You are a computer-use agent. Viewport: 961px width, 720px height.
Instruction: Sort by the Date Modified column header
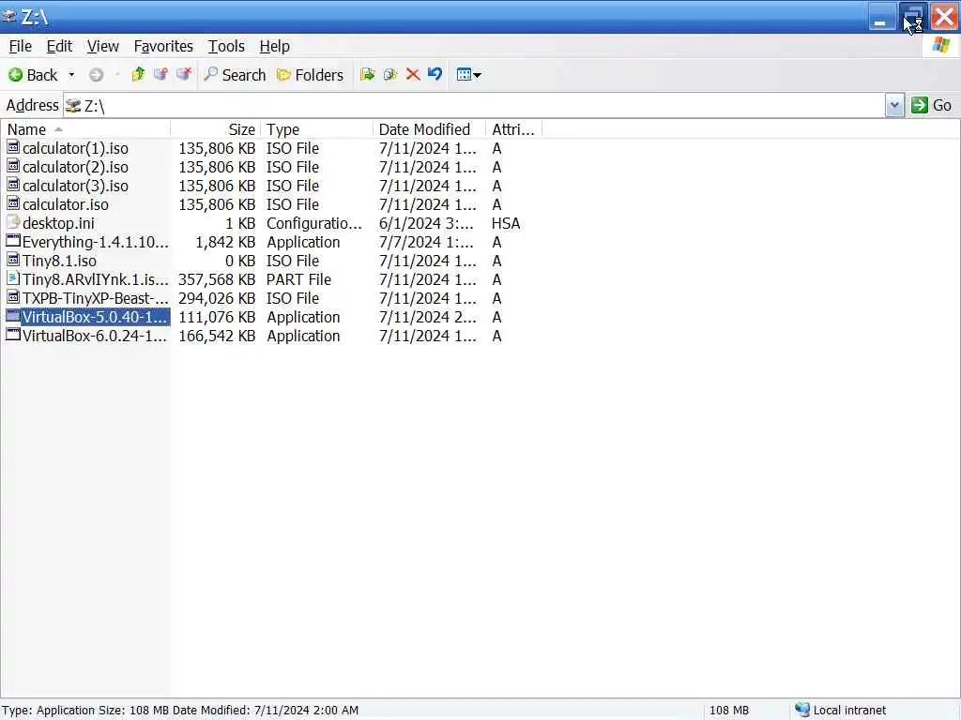click(x=429, y=129)
